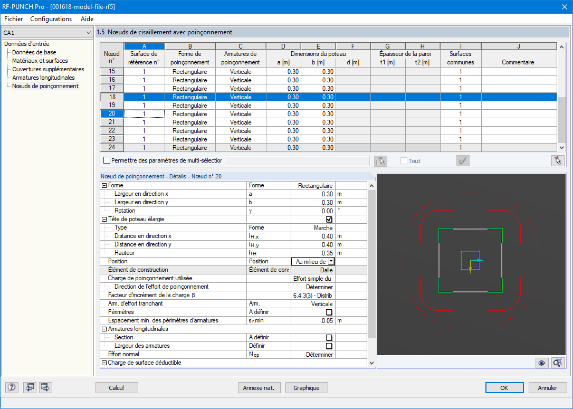The width and height of the screenshot is (573, 409).
Task: Enable Permettre des paramètres de multi-sélection checkbox
Action: tap(107, 160)
